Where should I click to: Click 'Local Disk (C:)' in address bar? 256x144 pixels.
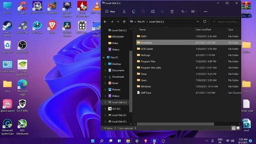pyautogui.click(x=156, y=22)
